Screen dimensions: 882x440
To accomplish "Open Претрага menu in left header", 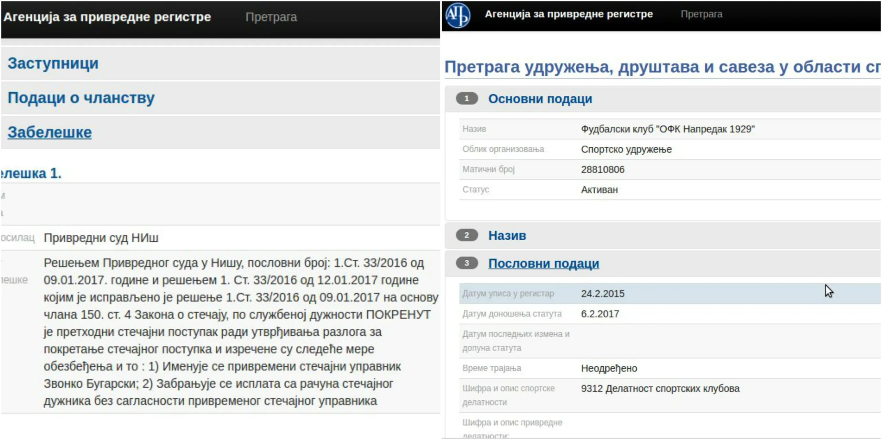I will (271, 17).
